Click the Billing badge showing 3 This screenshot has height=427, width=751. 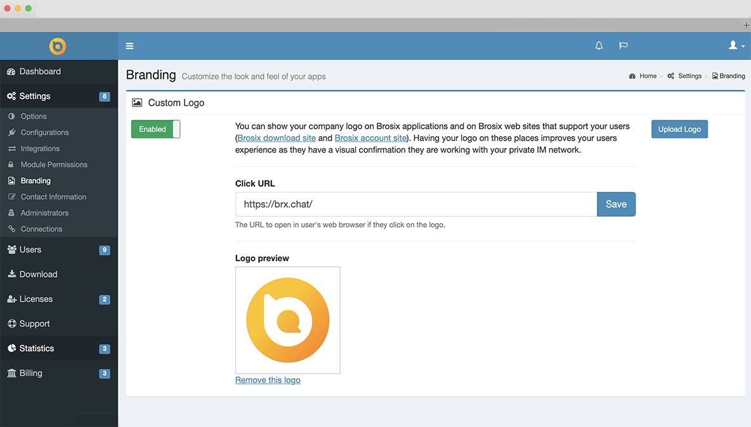pos(105,373)
